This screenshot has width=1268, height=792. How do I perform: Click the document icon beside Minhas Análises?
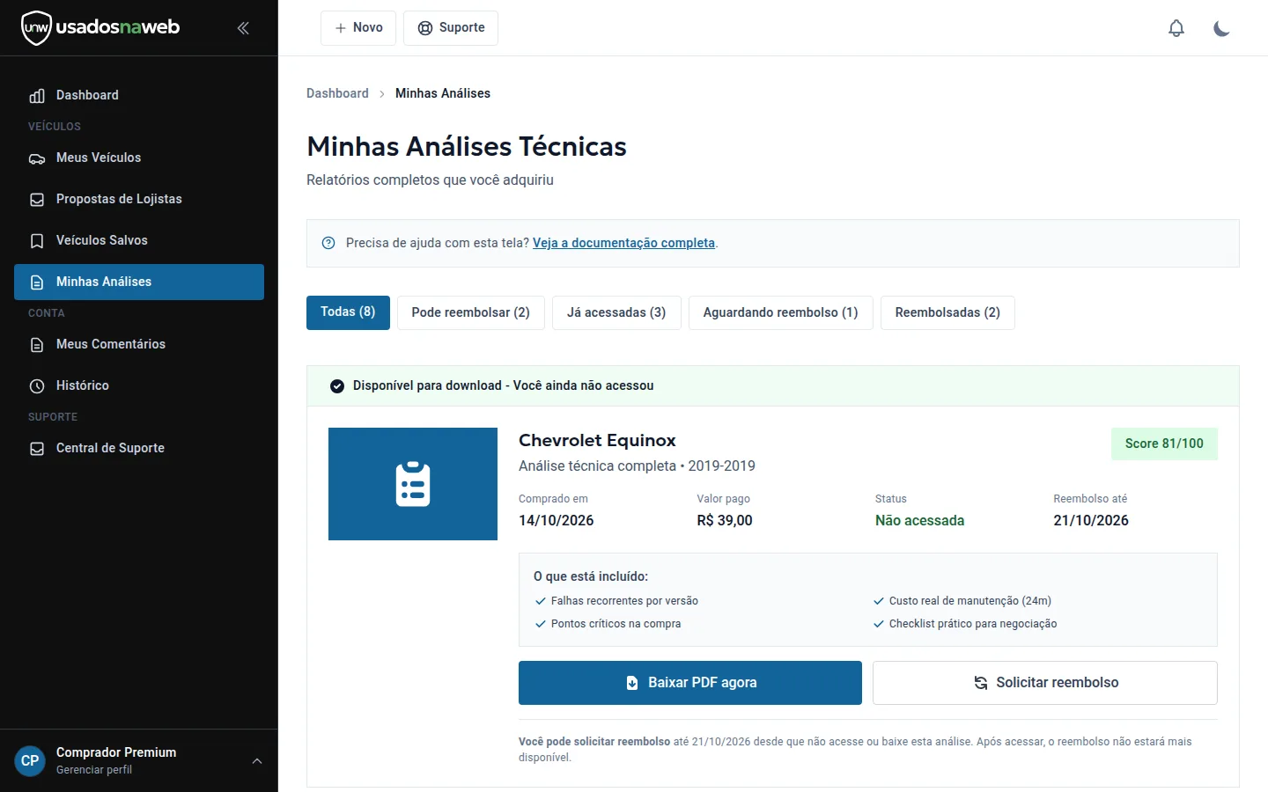37,282
